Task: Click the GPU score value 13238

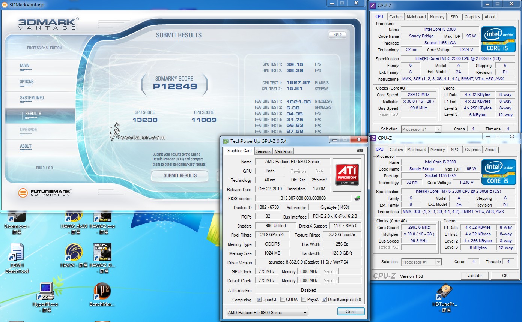Action: (x=145, y=120)
